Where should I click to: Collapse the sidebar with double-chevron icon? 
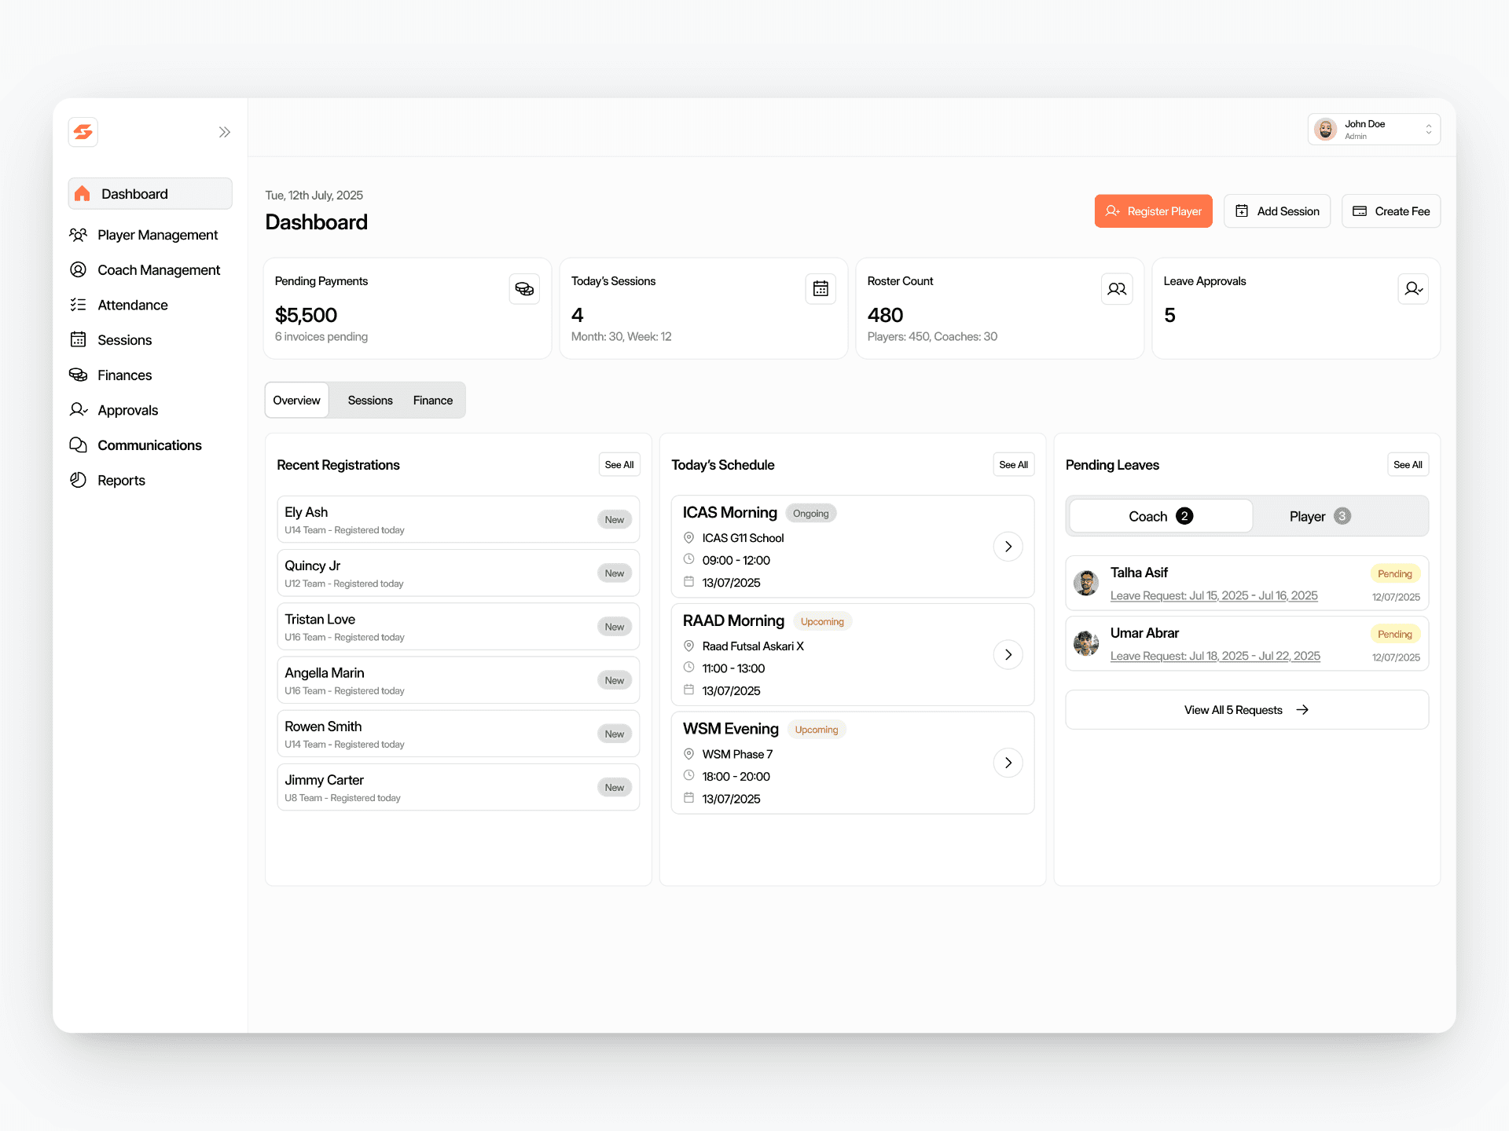[225, 132]
